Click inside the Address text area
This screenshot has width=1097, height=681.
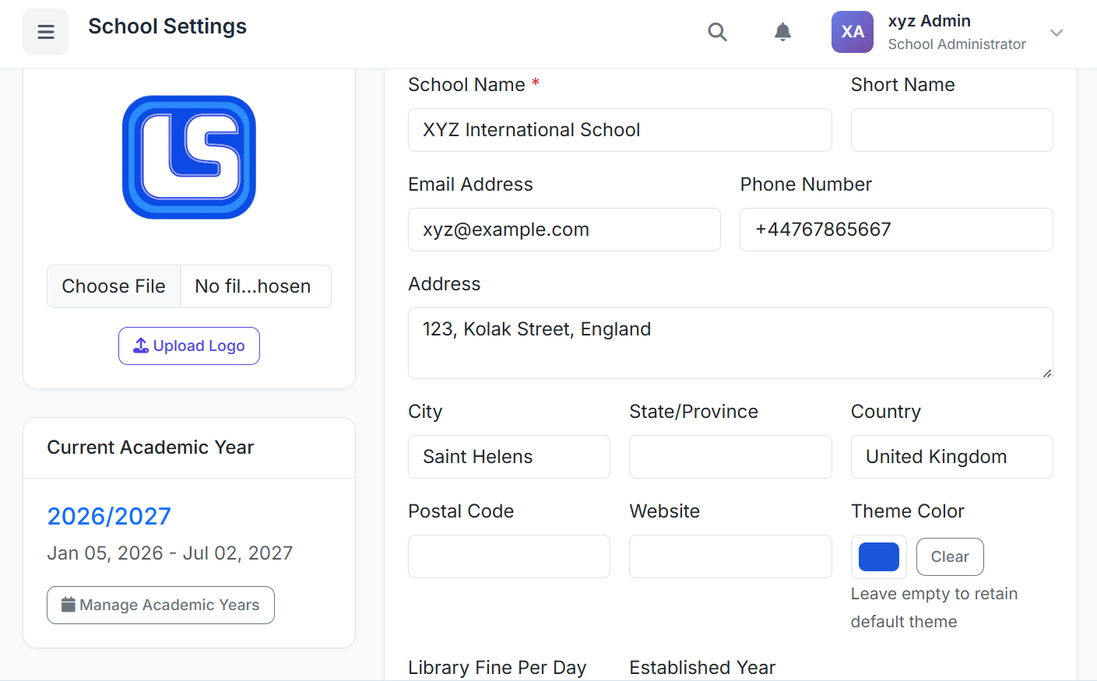coord(730,342)
